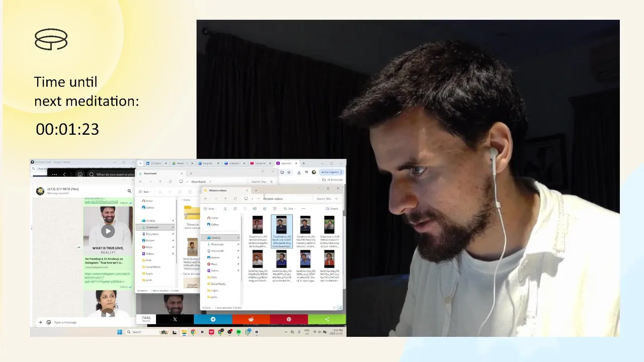Select Downloads in Wisdom videos sidebar
Screen dimensions: 644x362
coord(217,244)
